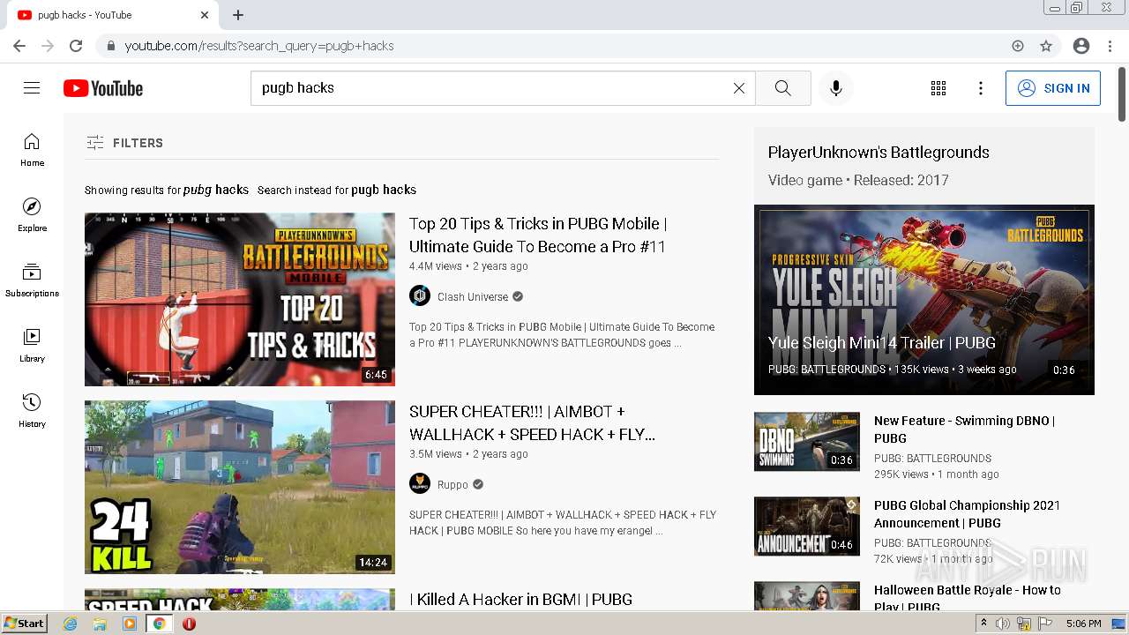Click the page vertical scrollbar

click(x=1122, y=93)
